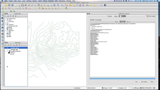Toggle the Render checkbox
The image size is (160, 90).
pyautogui.click(x=135, y=88)
